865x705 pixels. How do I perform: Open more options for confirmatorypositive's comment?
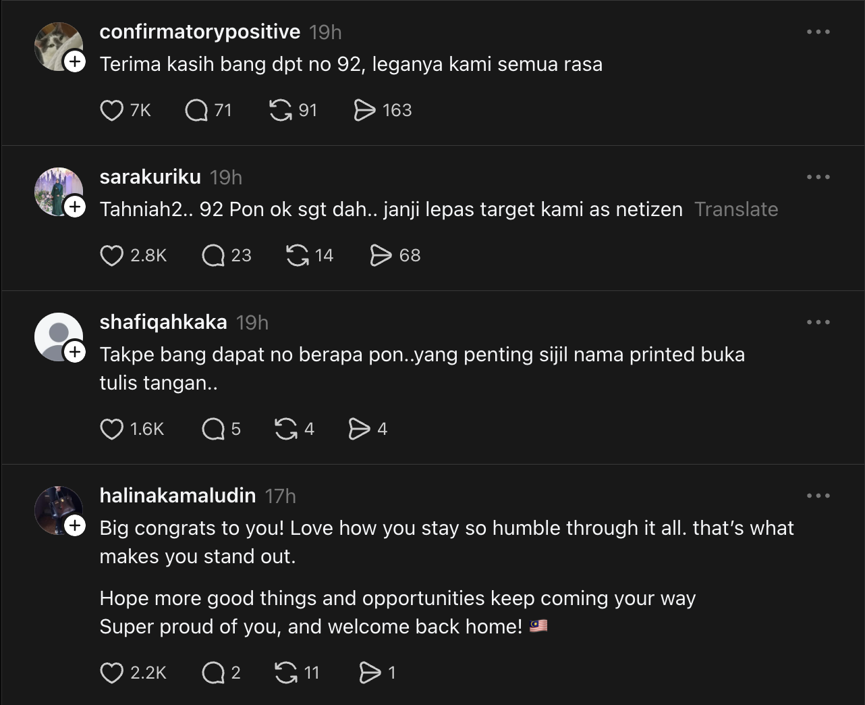tap(818, 32)
